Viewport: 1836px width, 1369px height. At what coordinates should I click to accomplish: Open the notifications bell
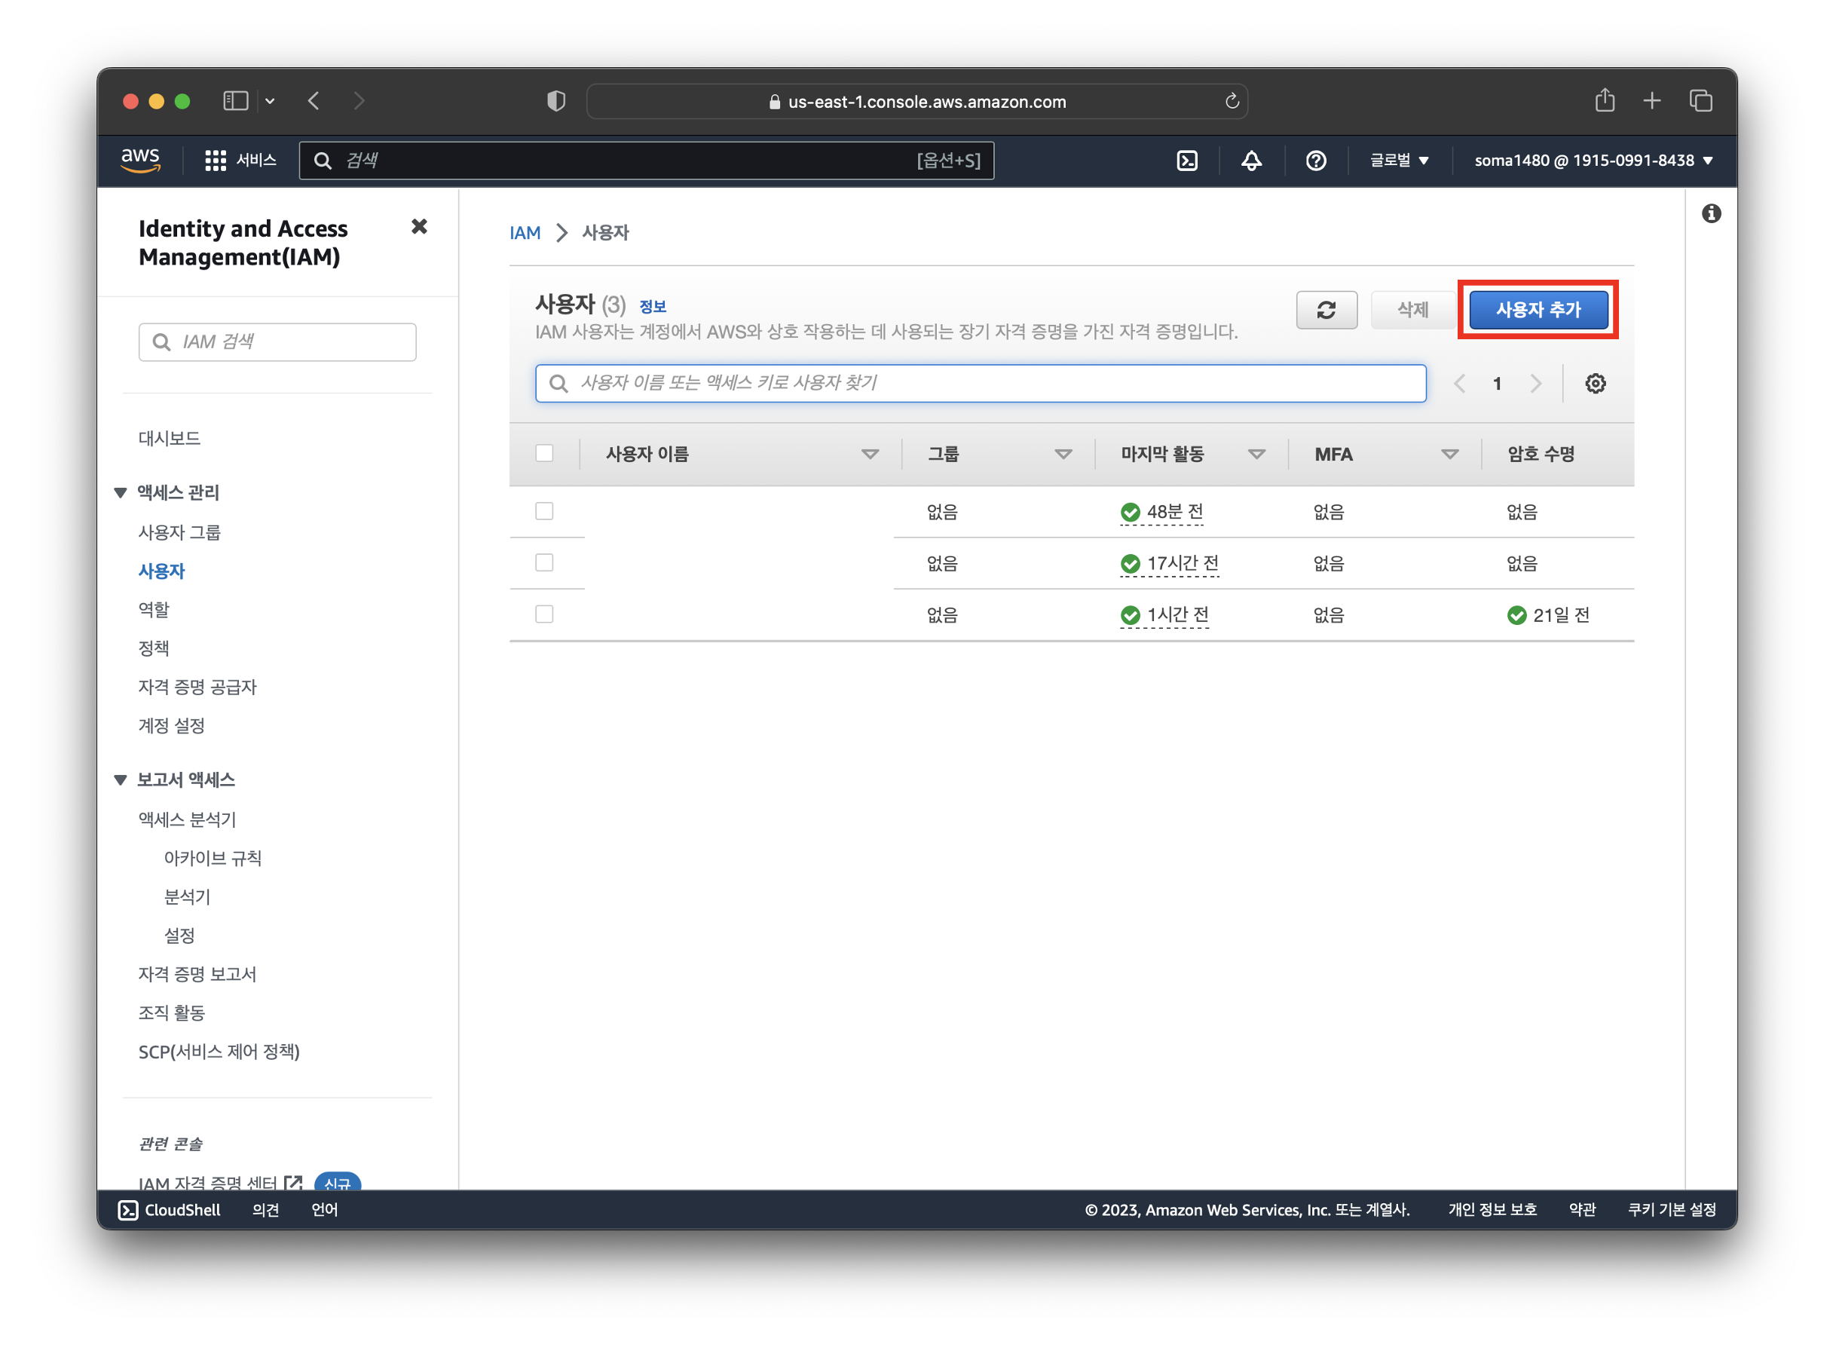coord(1250,160)
